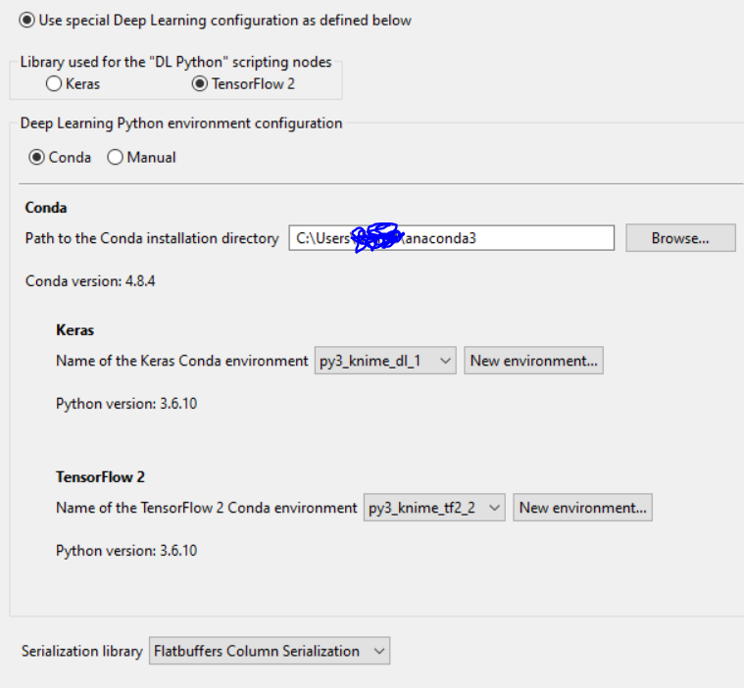The height and width of the screenshot is (688, 744).
Task: Select the Conda environment configuration radio
Action: point(37,157)
